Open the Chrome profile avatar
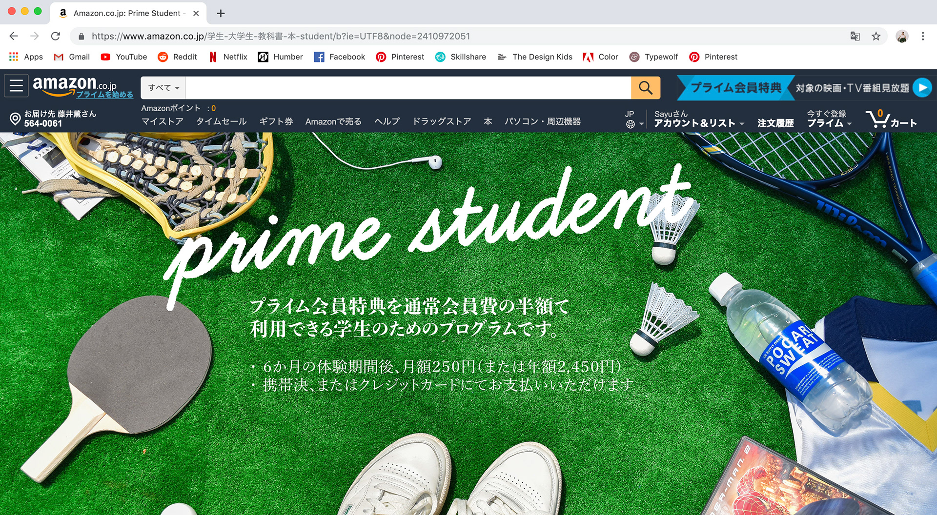Screen dimensions: 937x515 (902, 36)
